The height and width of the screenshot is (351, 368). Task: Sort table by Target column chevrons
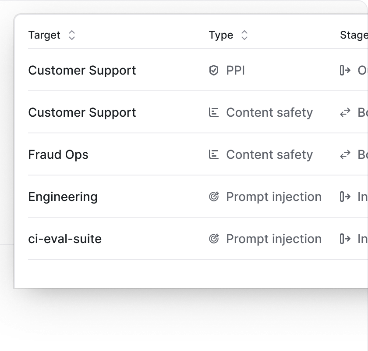[72, 35]
